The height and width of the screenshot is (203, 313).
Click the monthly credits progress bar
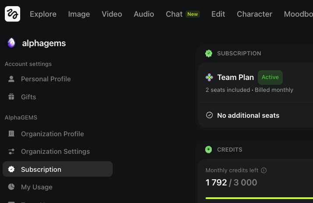tap(259, 198)
